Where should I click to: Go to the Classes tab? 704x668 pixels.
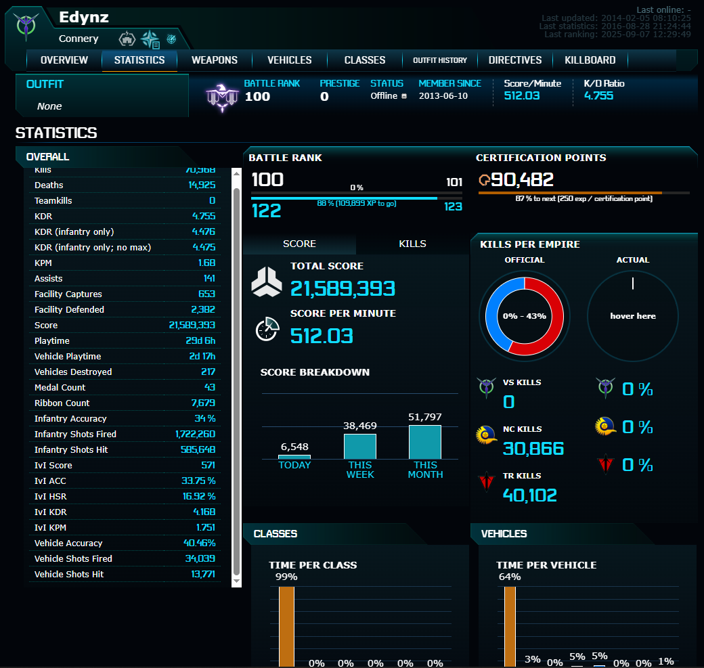point(365,60)
